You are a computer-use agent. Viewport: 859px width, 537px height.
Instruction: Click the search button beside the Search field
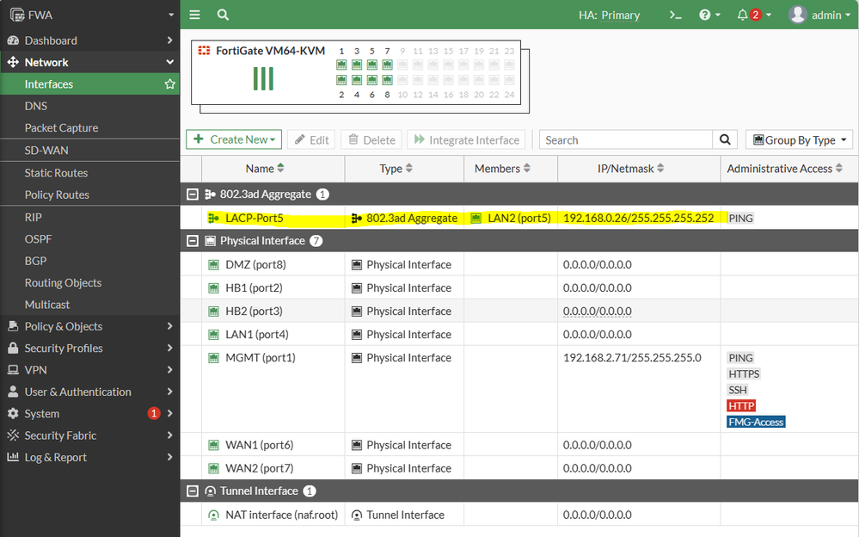coord(725,139)
